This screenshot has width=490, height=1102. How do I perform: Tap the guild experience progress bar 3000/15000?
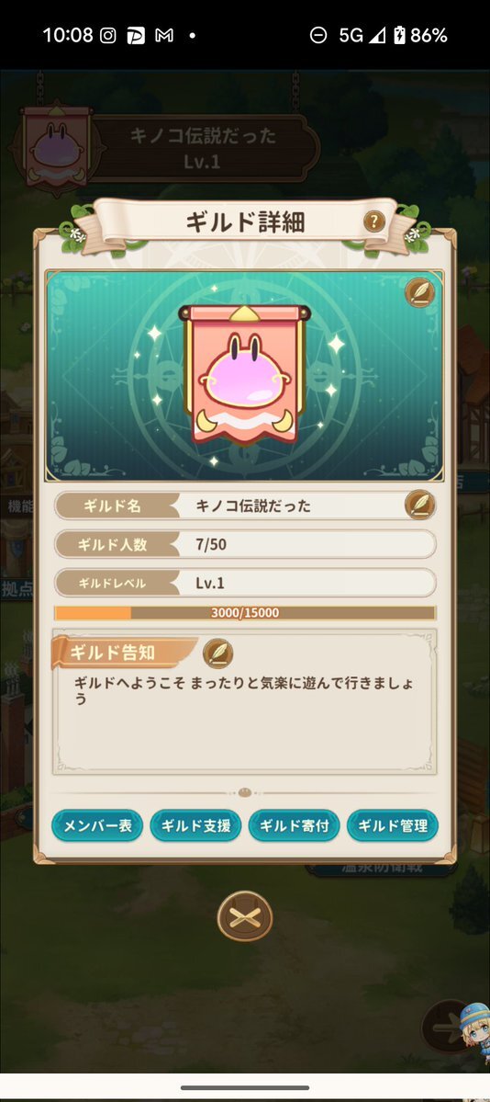[x=245, y=613]
